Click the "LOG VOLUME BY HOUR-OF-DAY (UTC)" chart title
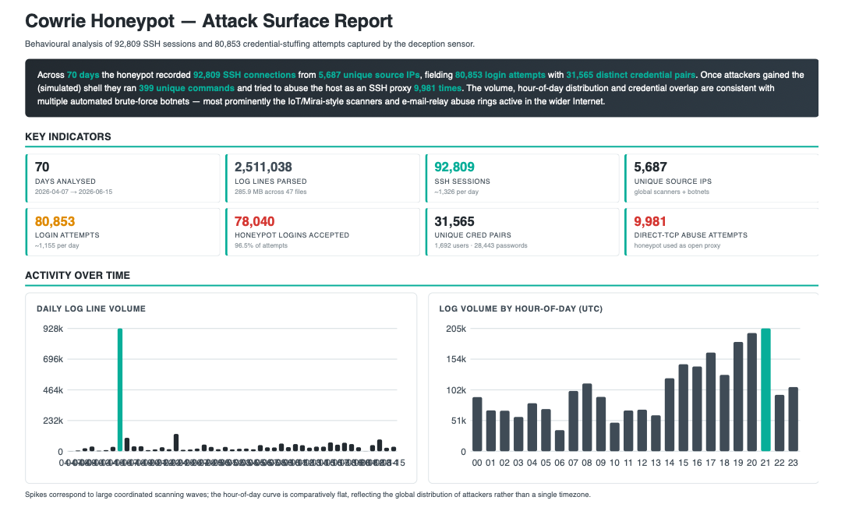 pyautogui.click(x=521, y=309)
